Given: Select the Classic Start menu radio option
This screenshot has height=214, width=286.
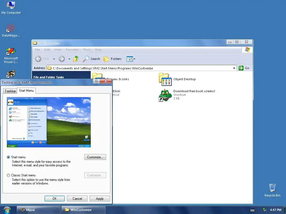Looking at the screenshot, I should (8, 175).
